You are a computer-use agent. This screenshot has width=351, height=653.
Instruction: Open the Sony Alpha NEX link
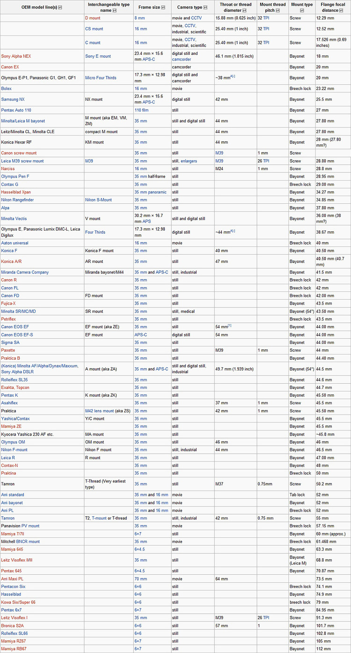point(16,56)
